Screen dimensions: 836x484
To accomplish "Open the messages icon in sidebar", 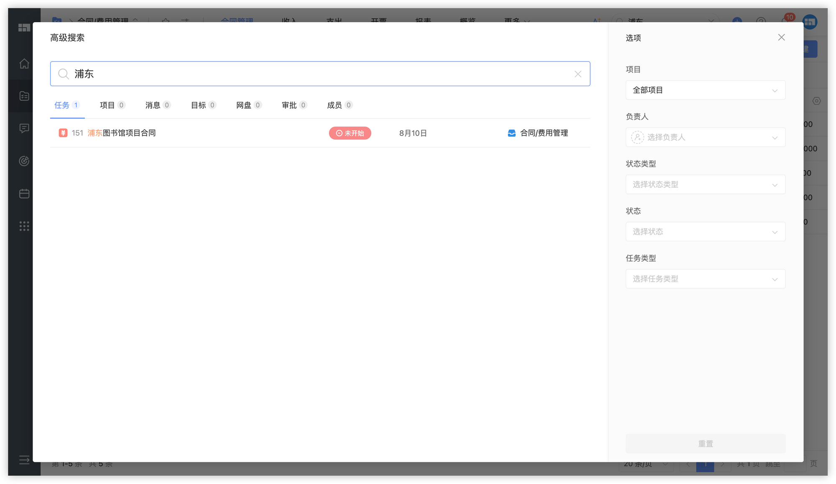I will click(x=24, y=128).
